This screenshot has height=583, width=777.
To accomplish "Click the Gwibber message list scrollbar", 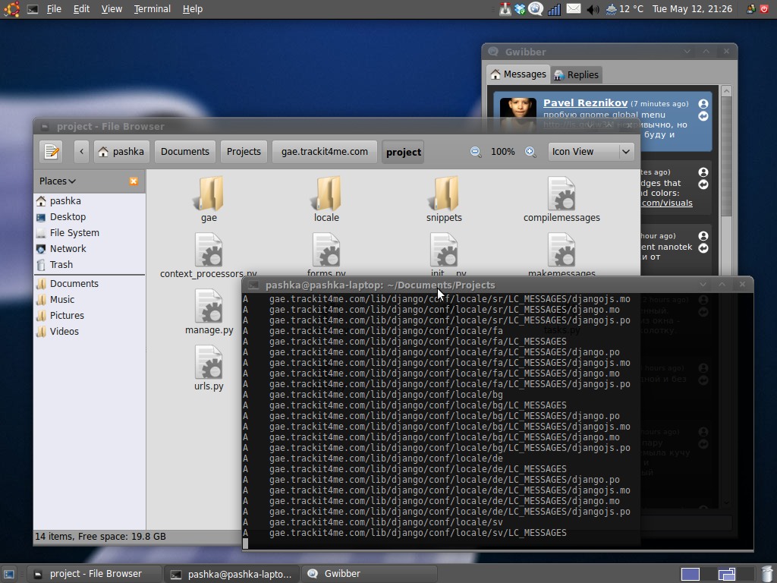I will [726, 152].
